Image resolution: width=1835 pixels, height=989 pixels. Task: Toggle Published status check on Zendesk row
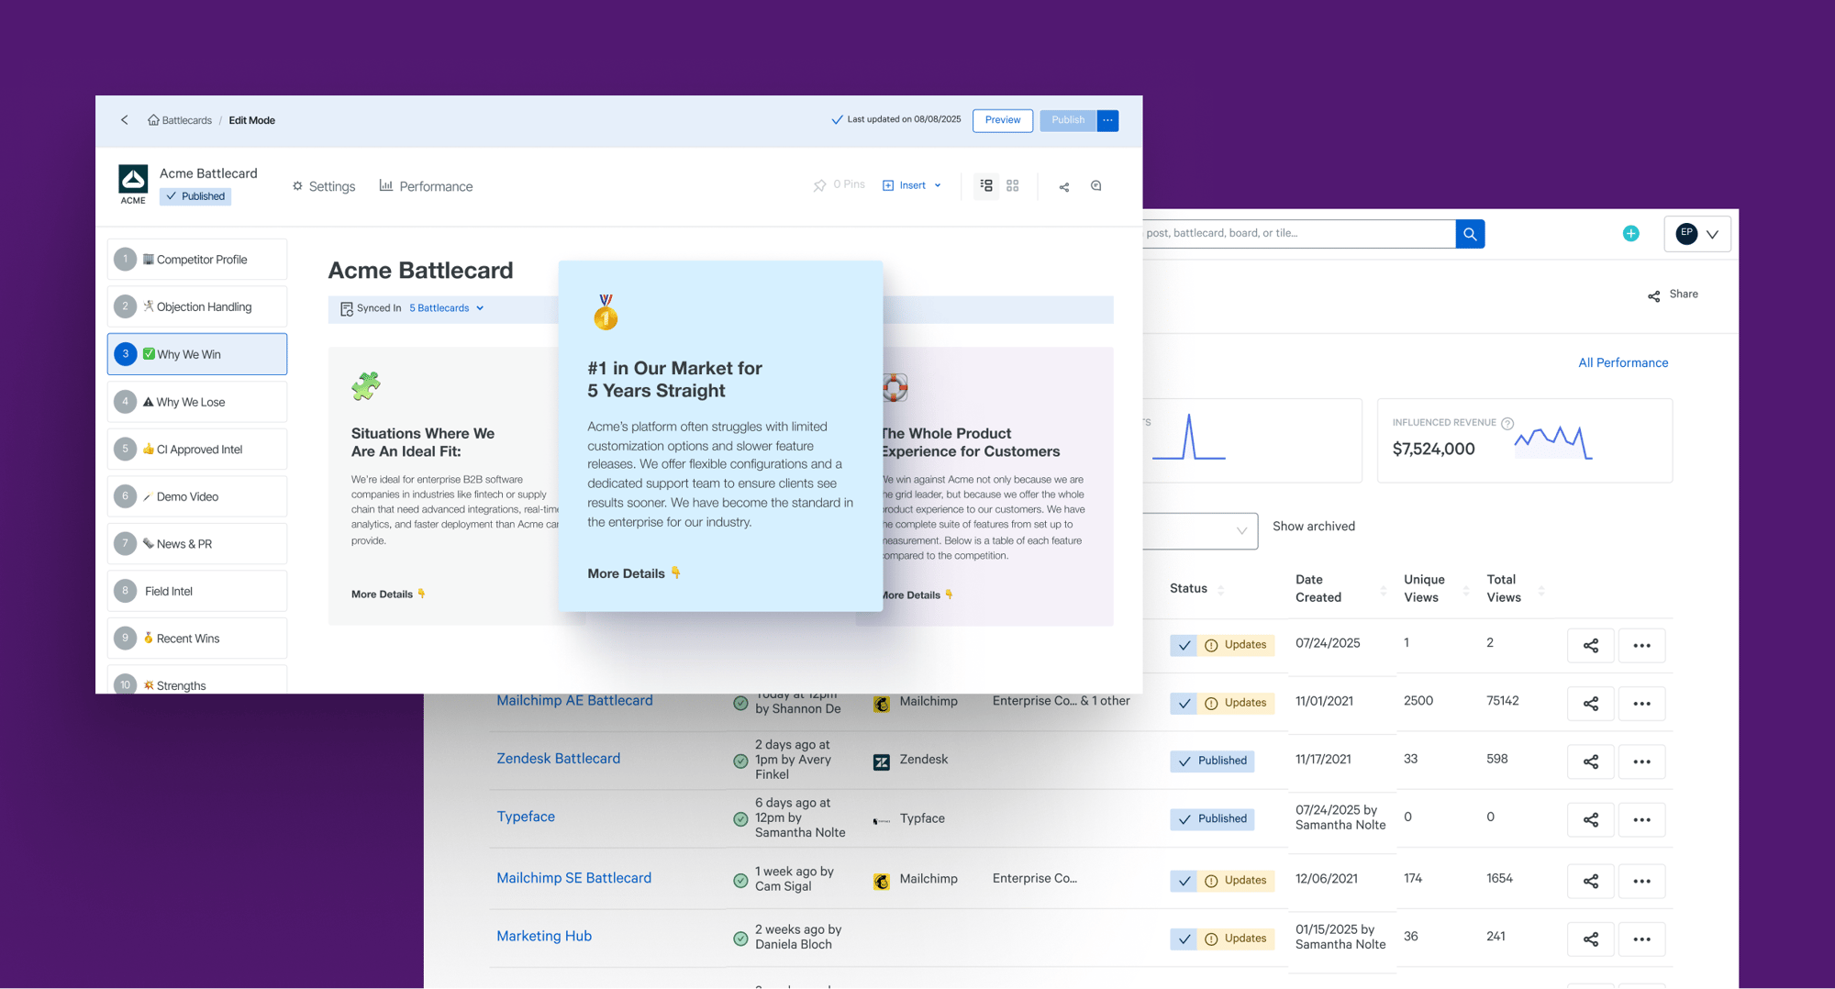pos(1184,761)
